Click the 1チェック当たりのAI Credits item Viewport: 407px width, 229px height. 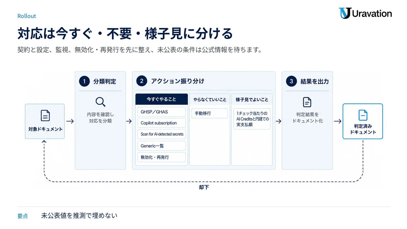click(252, 119)
